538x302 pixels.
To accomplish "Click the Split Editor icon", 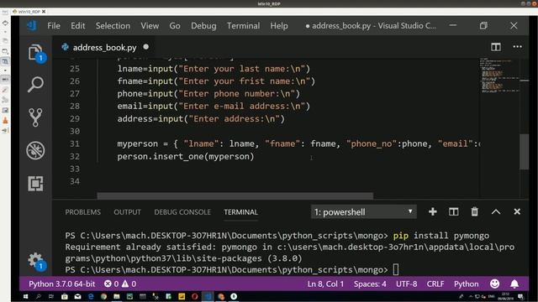I will coord(496,47).
